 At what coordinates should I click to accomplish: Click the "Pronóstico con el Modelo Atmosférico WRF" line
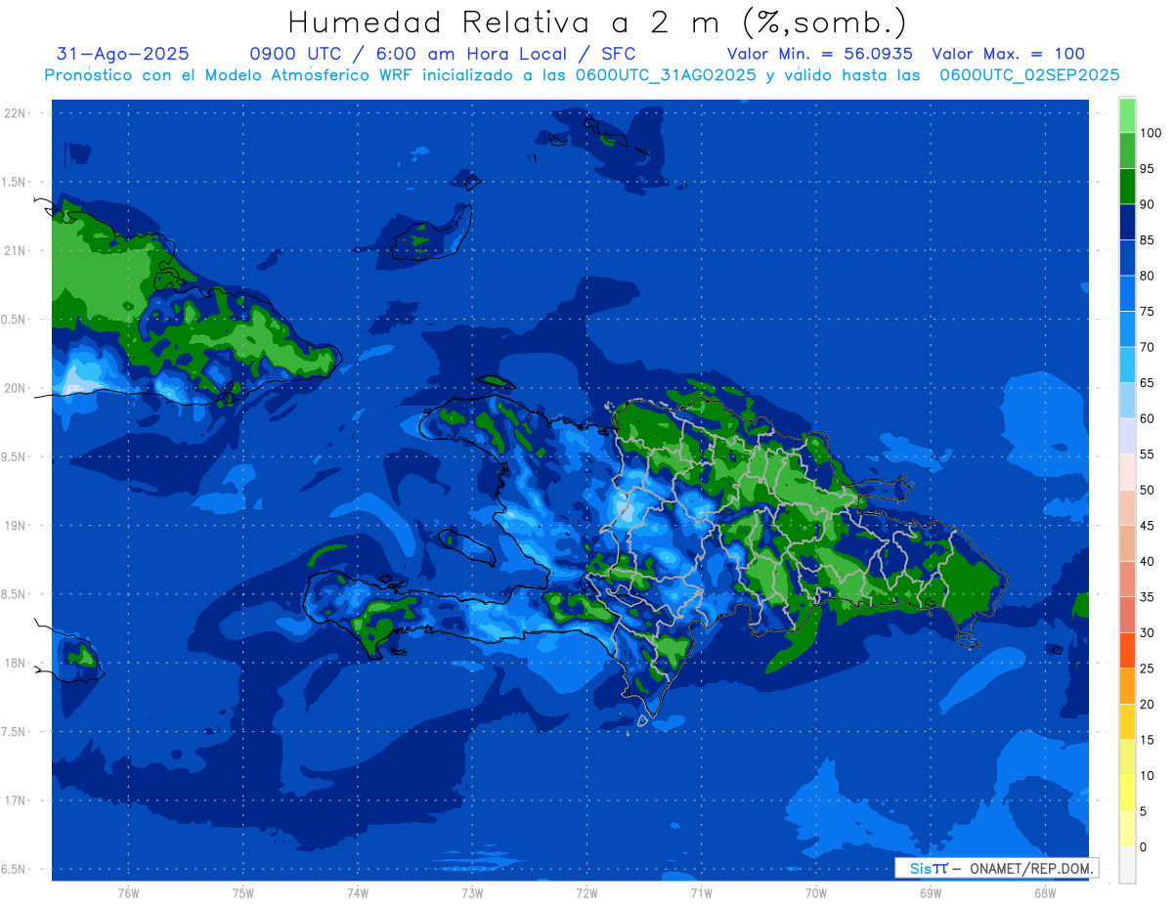coord(582,74)
